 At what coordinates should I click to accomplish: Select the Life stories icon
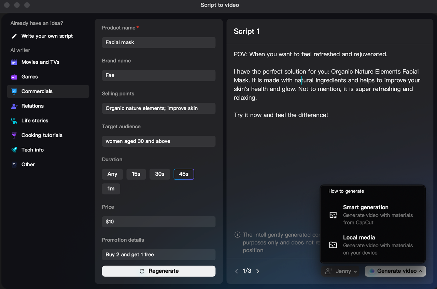click(x=14, y=121)
